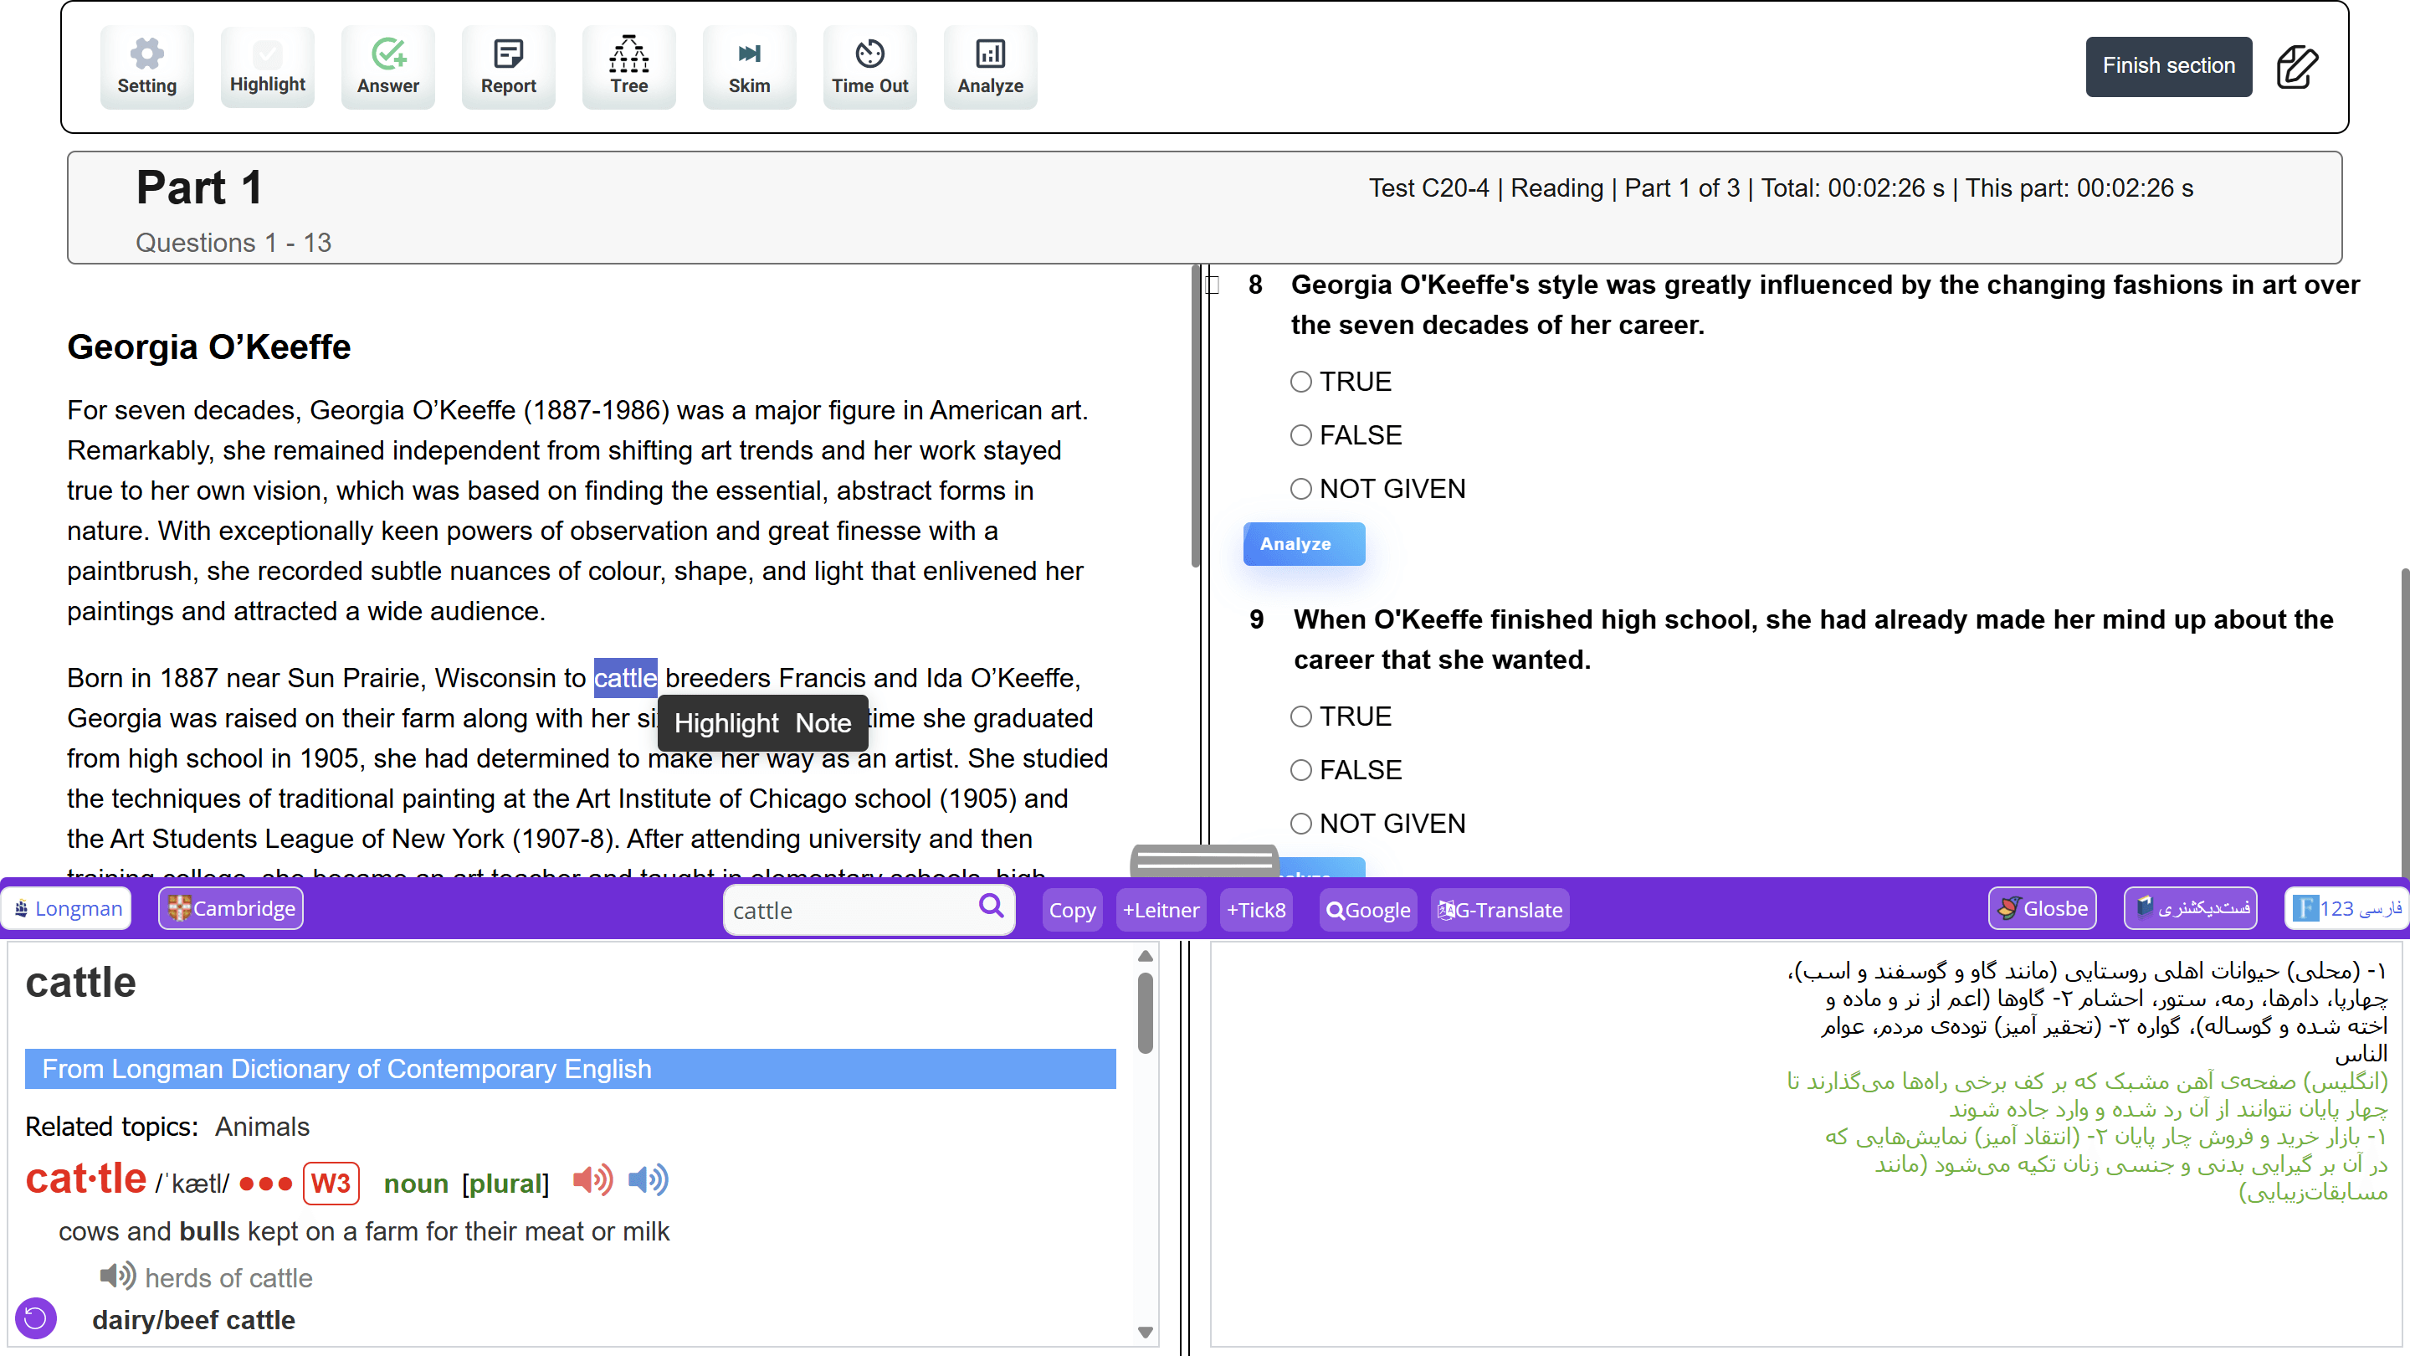The image size is (2410, 1356).
Task: Click the Finish section button
Action: [x=2167, y=66]
